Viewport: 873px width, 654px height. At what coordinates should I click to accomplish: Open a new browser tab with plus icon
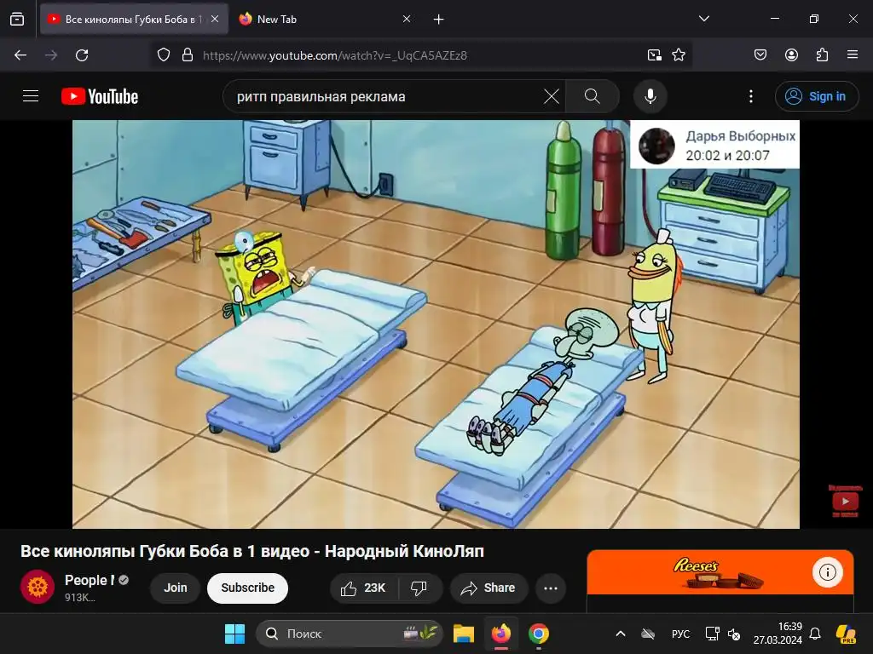pyautogui.click(x=439, y=19)
